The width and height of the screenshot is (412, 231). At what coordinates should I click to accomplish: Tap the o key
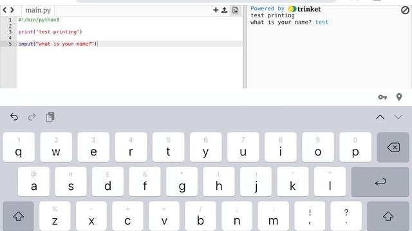click(x=318, y=147)
